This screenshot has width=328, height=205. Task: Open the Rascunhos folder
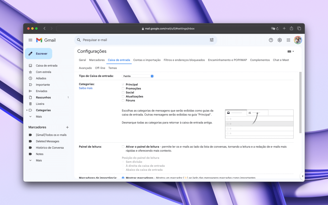click(x=43, y=98)
